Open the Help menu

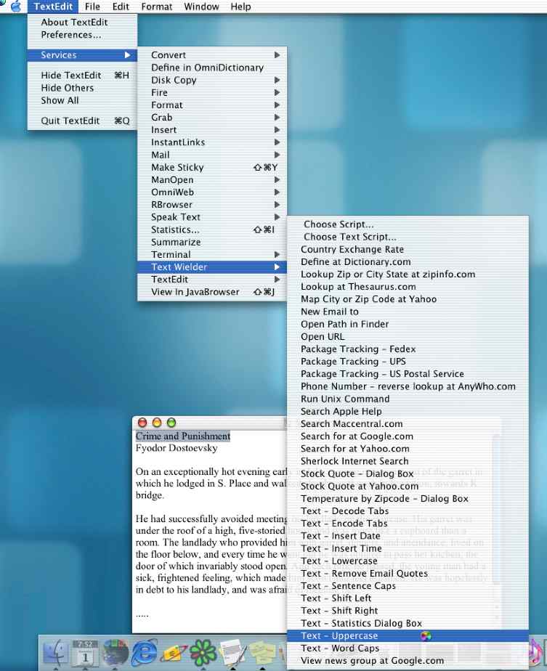[240, 7]
